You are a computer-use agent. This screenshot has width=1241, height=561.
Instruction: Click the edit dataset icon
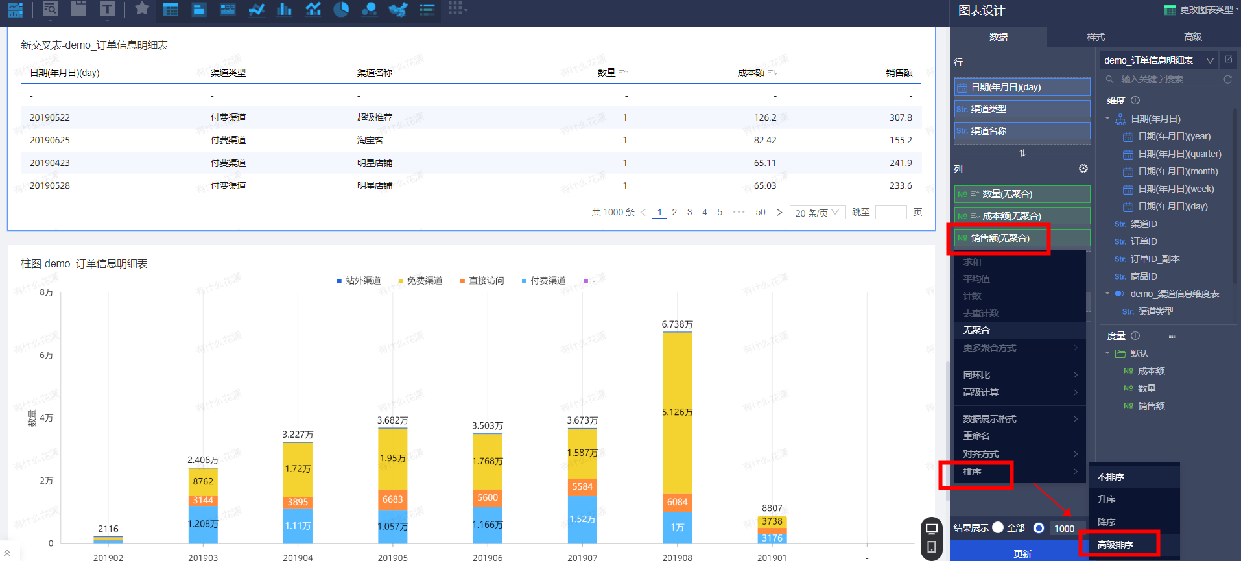[1228, 60]
